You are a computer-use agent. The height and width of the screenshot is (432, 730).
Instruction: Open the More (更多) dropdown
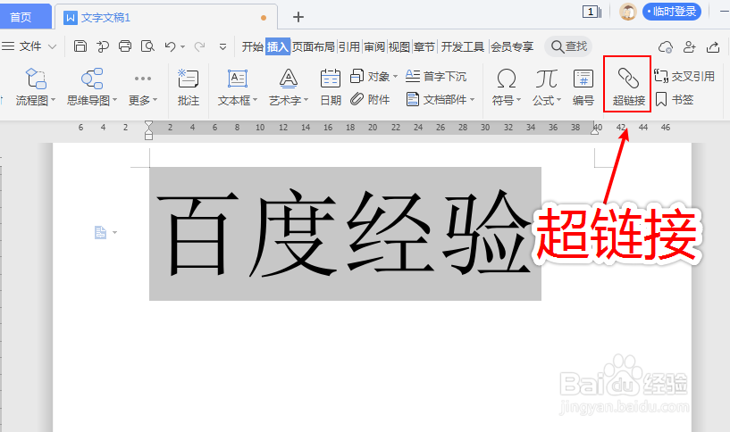(142, 87)
